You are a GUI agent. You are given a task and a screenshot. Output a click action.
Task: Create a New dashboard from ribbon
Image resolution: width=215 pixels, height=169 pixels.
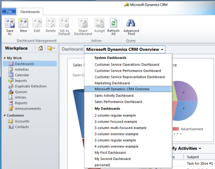tap(23, 23)
